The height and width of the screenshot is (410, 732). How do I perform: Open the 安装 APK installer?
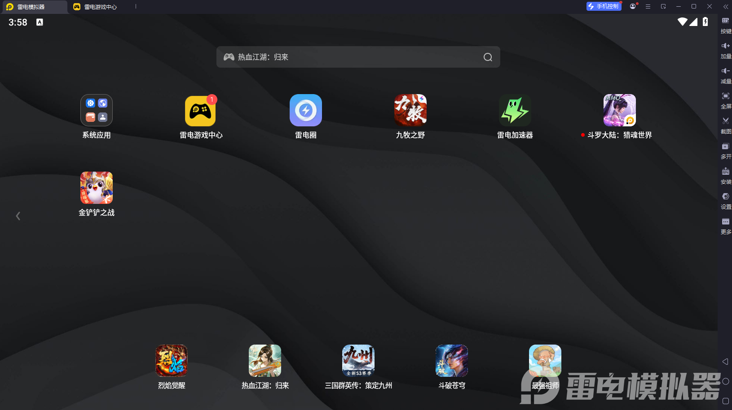tap(726, 176)
